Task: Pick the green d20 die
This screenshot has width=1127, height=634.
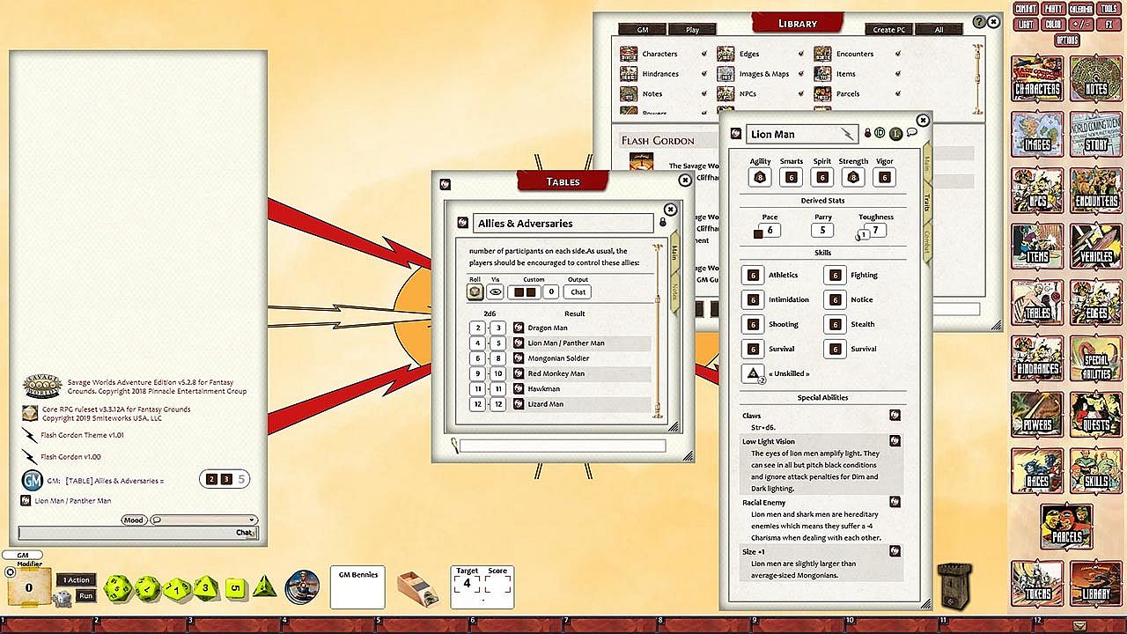Action: 119,587
